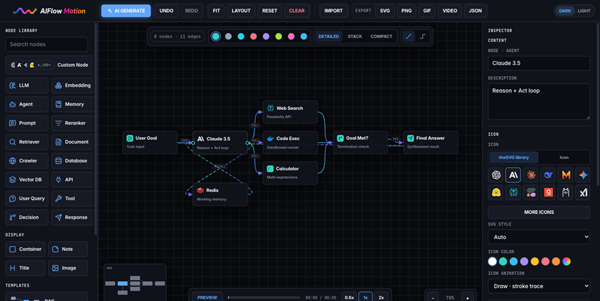Add an Embedding node from the library

pos(72,86)
